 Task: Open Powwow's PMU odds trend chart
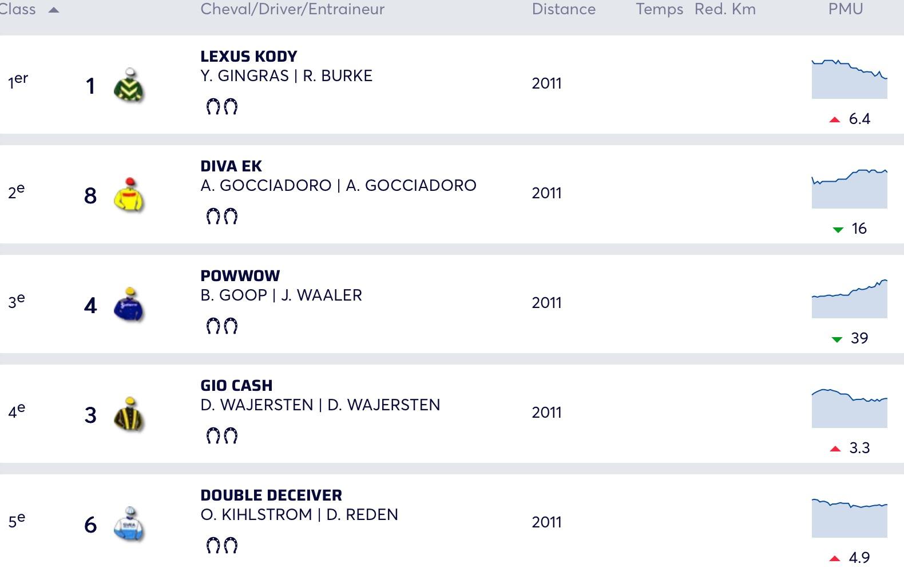pos(849,299)
